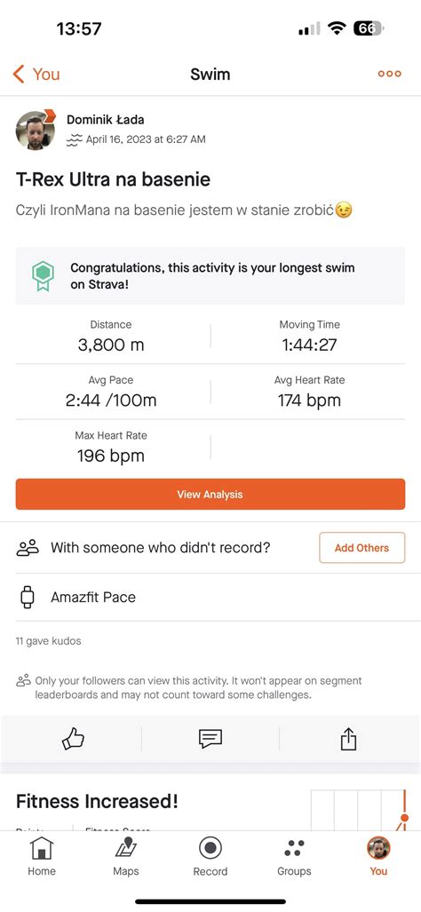Tap Dominik Łada's profile photo
This screenshot has height=912, width=421.
tap(36, 129)
